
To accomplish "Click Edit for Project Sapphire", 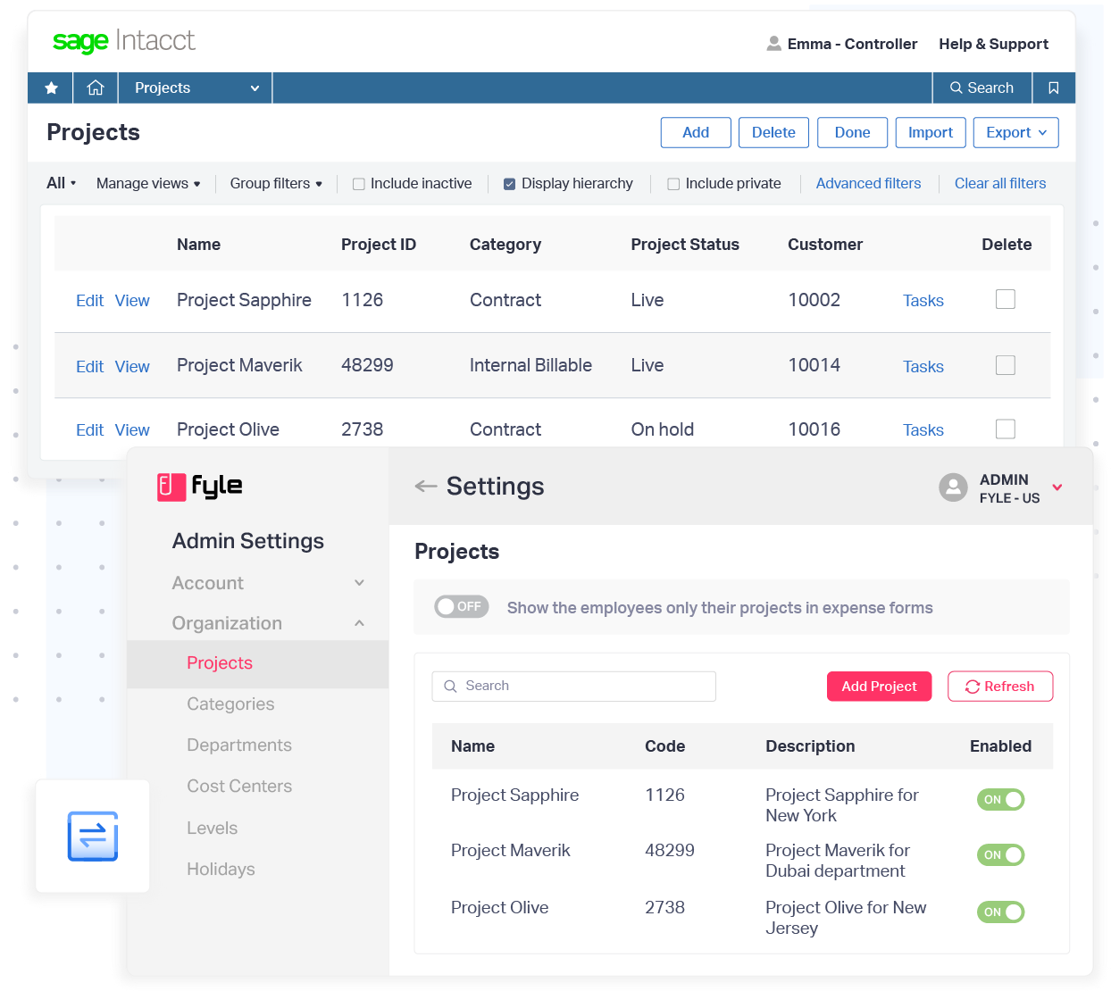I will (x=89, y=301).
